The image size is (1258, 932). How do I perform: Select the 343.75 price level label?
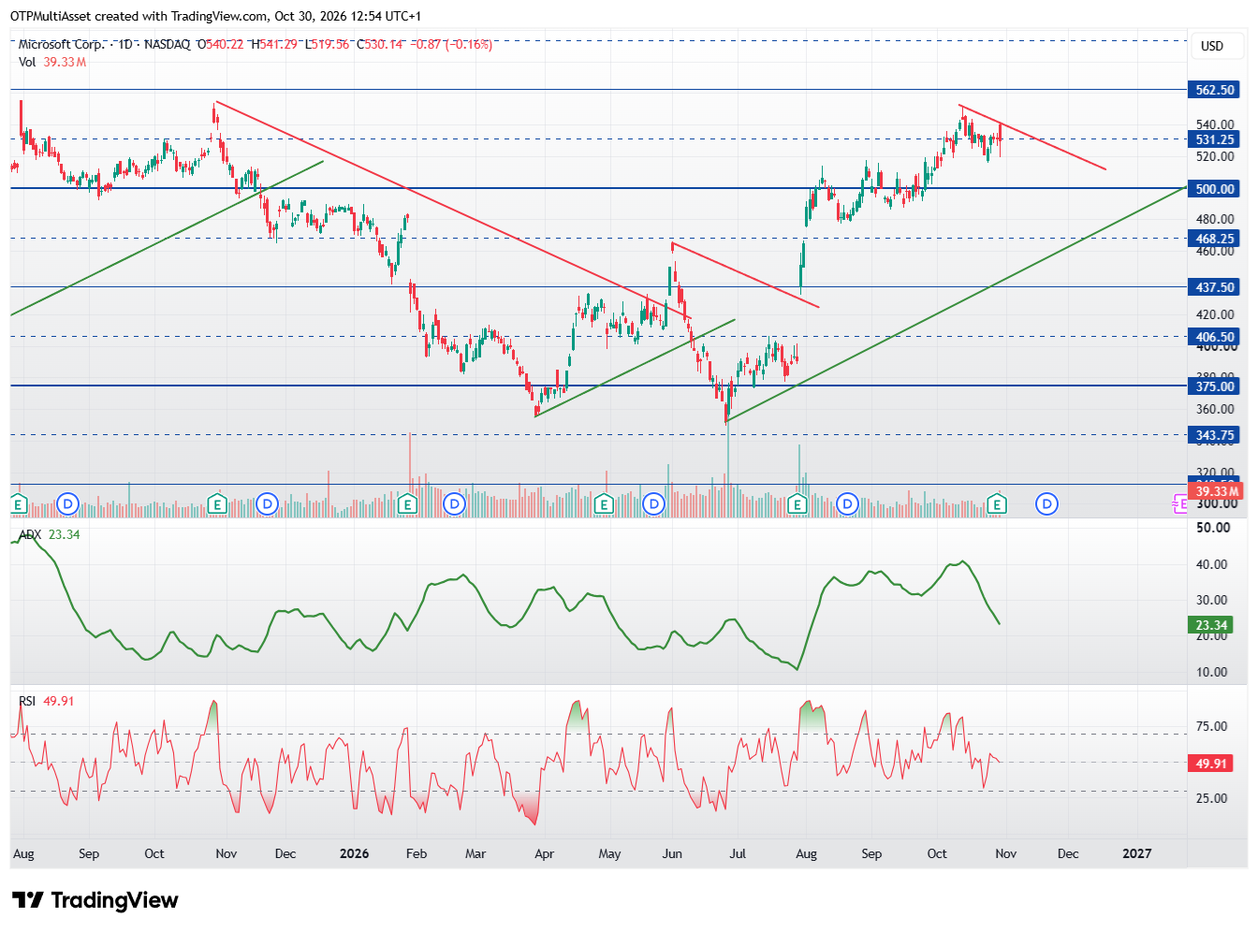click(x=1215, y=435)
